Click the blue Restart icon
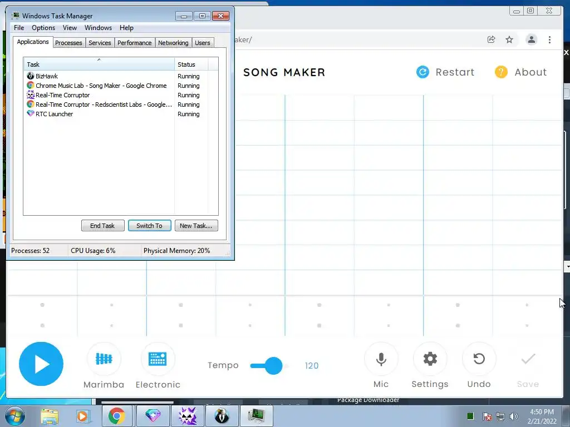The height and width of the screenshot is (427, 570). pyautogui.click(x=422, y=72)
